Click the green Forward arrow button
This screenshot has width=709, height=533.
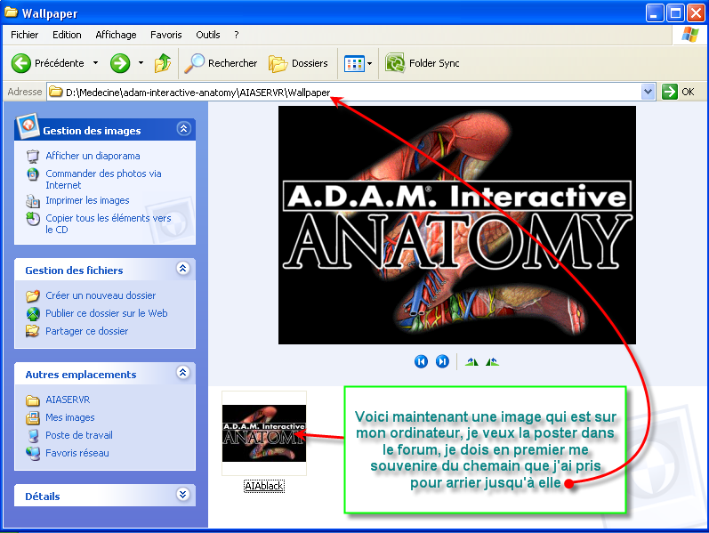click(120, 63)
